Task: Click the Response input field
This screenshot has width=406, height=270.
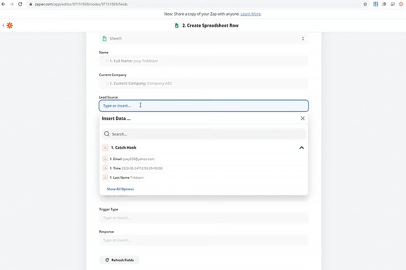Action: [x=204, y=240]
